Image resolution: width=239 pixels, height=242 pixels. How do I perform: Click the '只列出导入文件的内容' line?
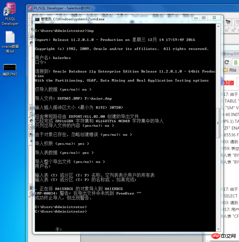[x=74, y=126]
